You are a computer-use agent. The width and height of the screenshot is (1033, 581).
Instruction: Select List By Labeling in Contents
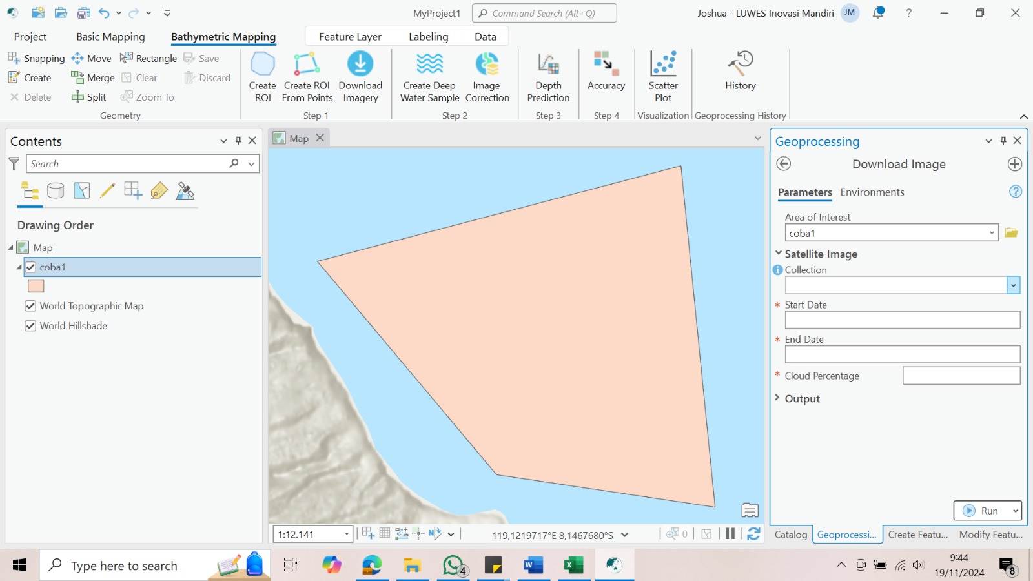pos(159,190)
